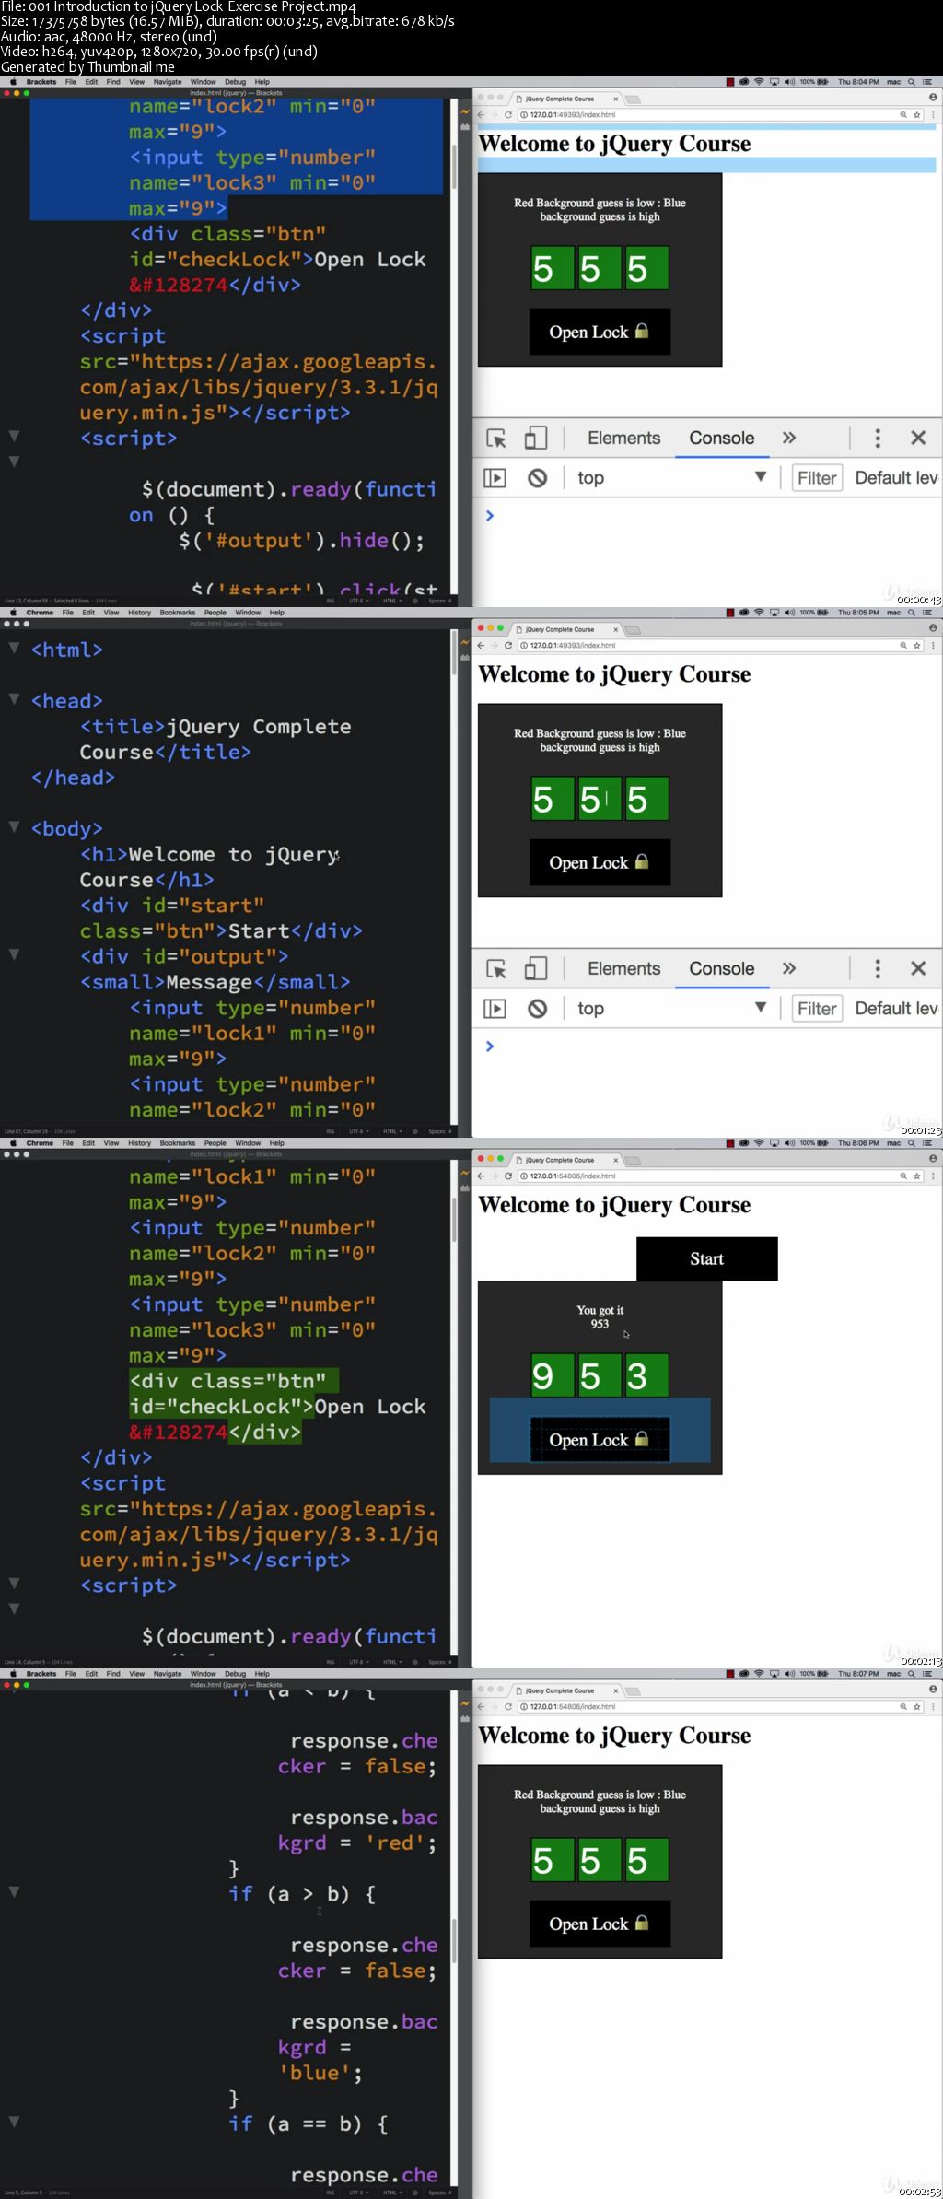Open Brackets Extension Manager icon, 00:00:43 frame

(x=465, y=127)
